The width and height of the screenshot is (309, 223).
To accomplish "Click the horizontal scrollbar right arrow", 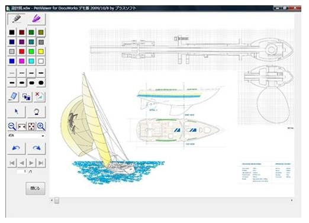I will 292,201.
